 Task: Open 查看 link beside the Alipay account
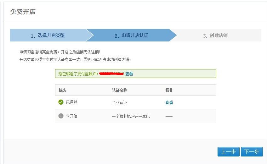click(129, 74)
